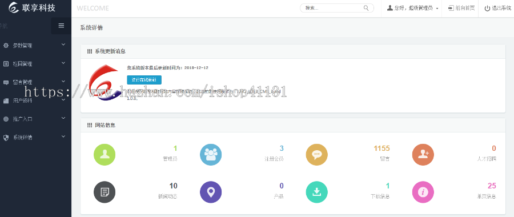Expand the 参数管理 chevron
Screen dimensions: 514x217
coord(63,44)
